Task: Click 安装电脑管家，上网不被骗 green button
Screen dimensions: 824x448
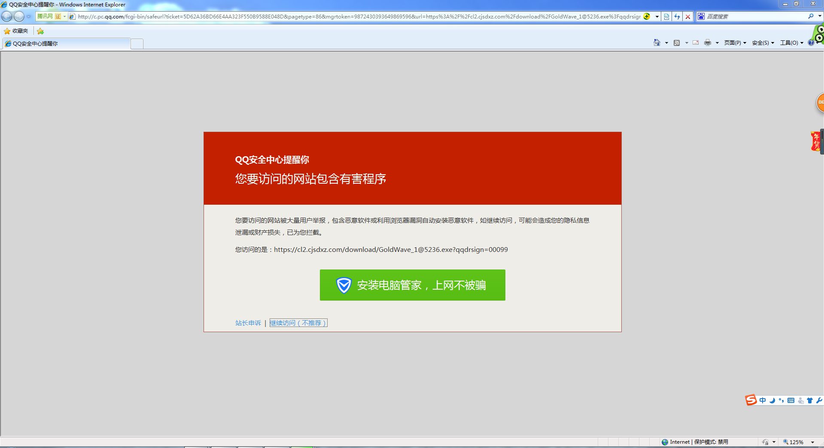Action: [412, 285]
